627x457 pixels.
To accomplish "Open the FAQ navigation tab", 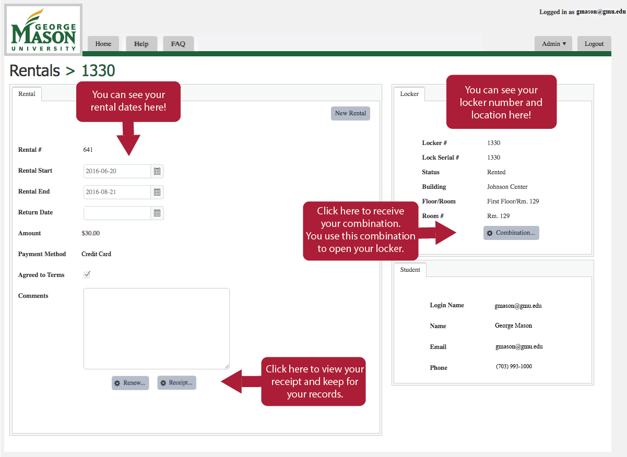I will coord(178,44).
